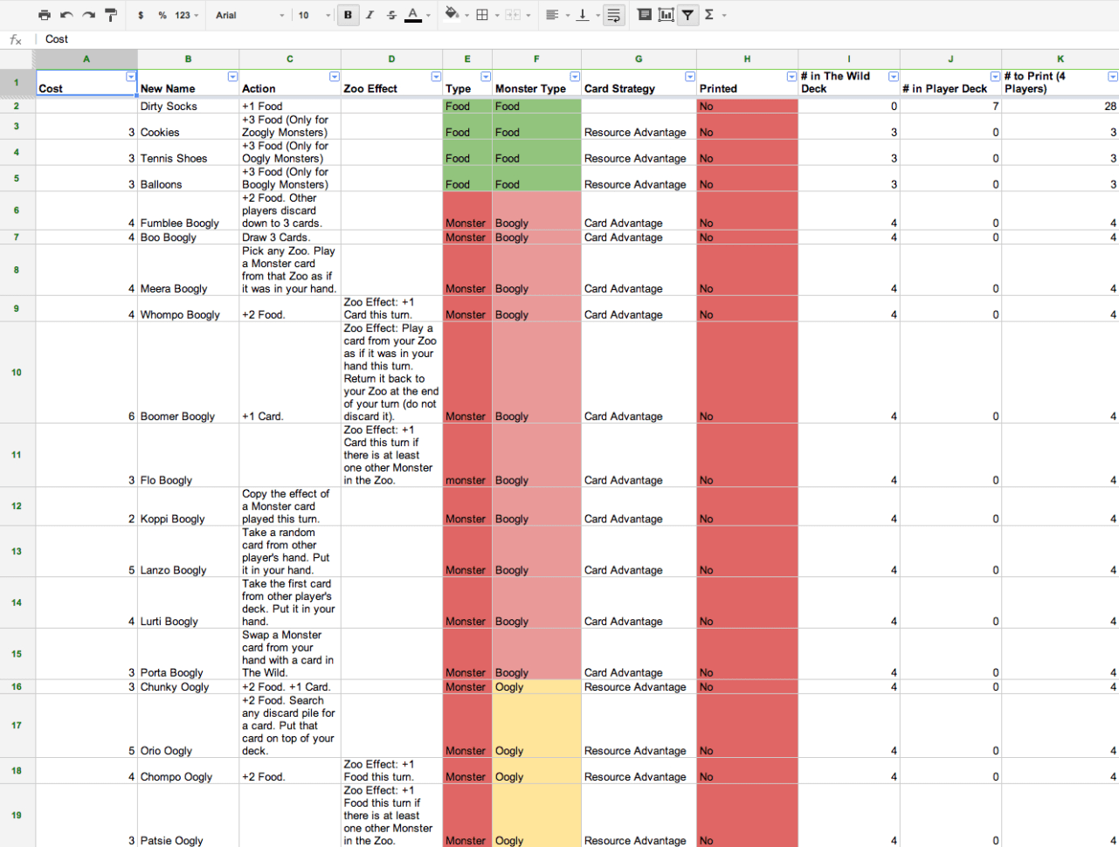Apply currency format
The image size is (1119, 847).
[x=140, y=15]
